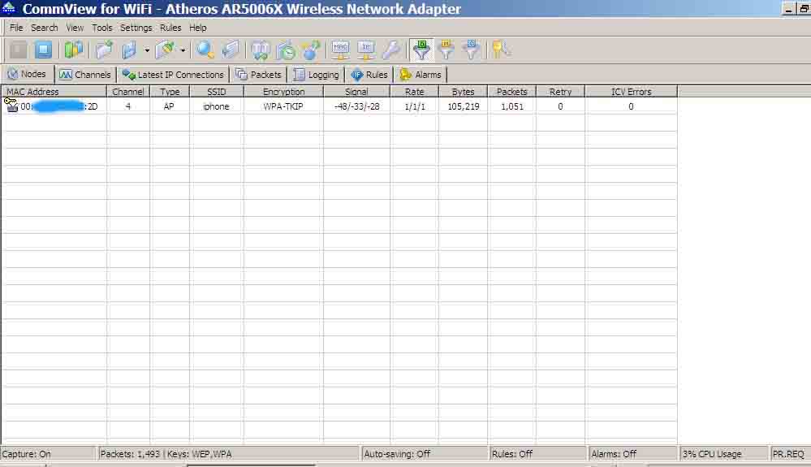The height and width of the screenshot is (467, 811).
Task: Expand the Save icon dropdown arrow
Action: click(147, 50)
